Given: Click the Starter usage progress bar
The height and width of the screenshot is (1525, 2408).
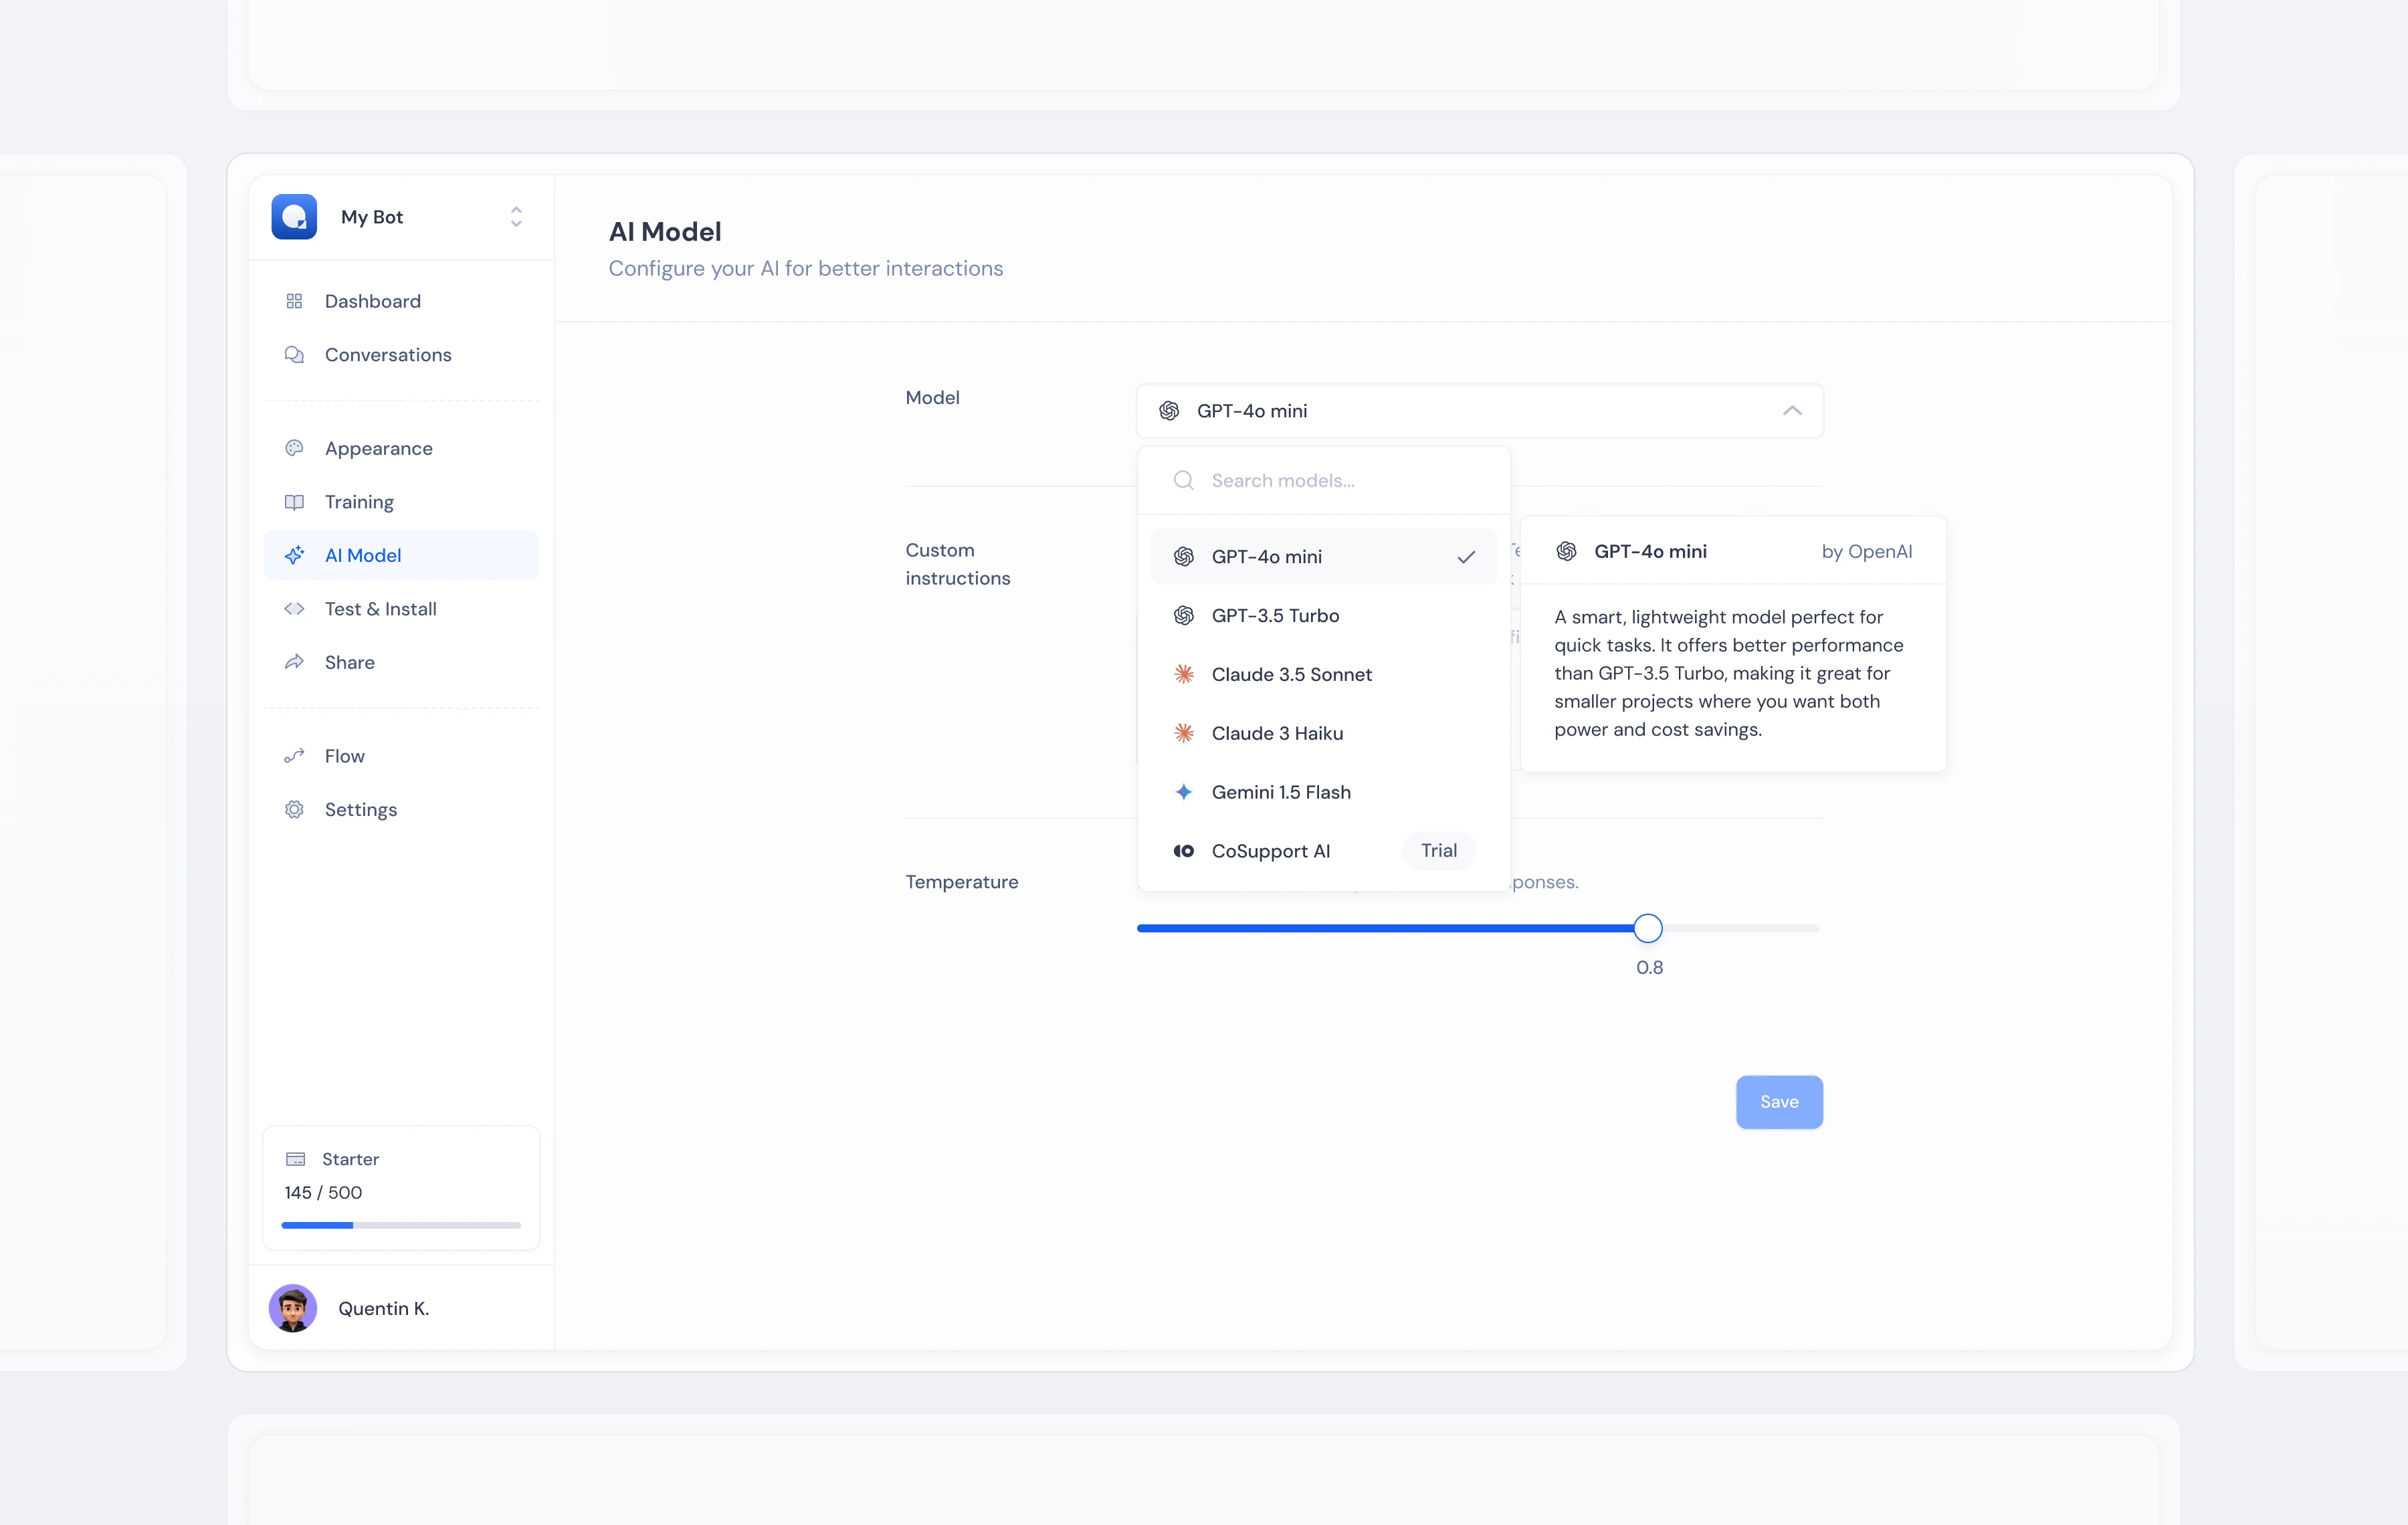Looking at the screenshot, I should coord(401,1225).
